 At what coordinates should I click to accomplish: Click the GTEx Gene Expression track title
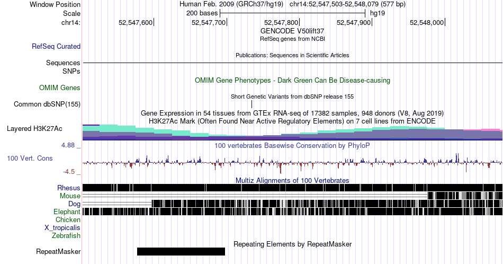pyautogui.click(x=292, y=113)
